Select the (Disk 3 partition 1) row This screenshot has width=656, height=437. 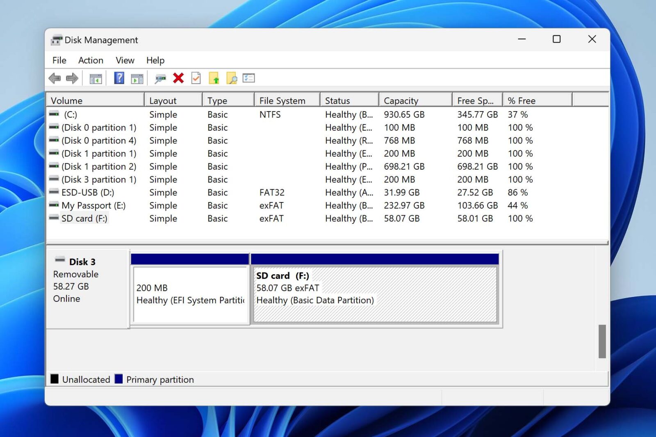point(327,180)
